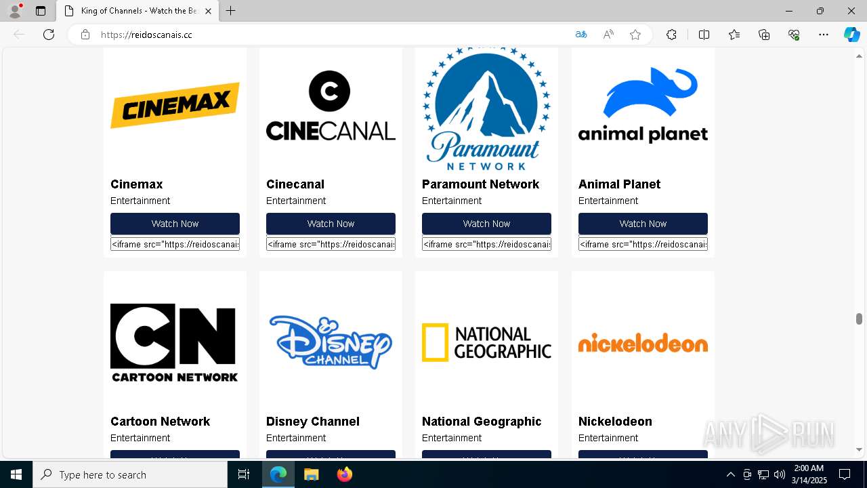Show hidden tray icons chevron
Image resolution: width=867 pixels, height=488 pixels.
coord(730,474)
